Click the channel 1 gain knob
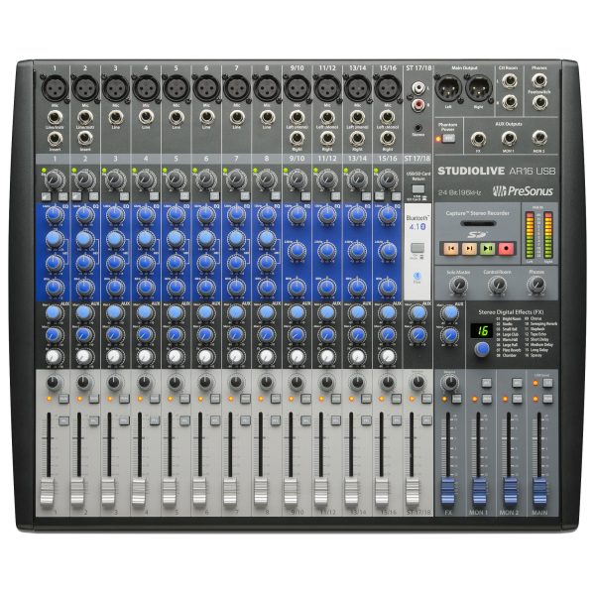The height and width of the screenshot is (595, 595). [55, 178]
